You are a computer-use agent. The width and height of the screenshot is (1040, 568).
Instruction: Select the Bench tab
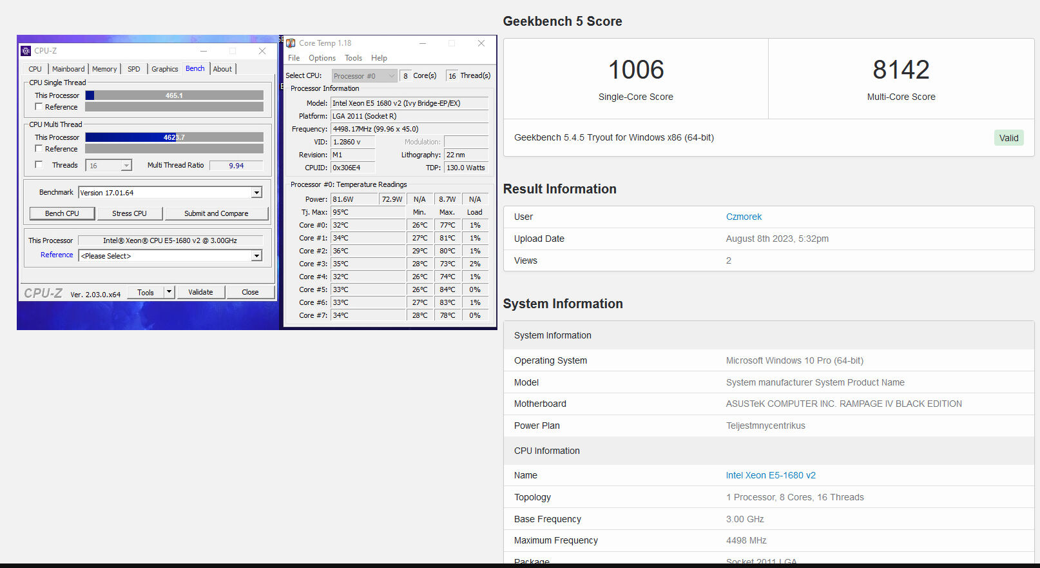(x=195, y=68)
